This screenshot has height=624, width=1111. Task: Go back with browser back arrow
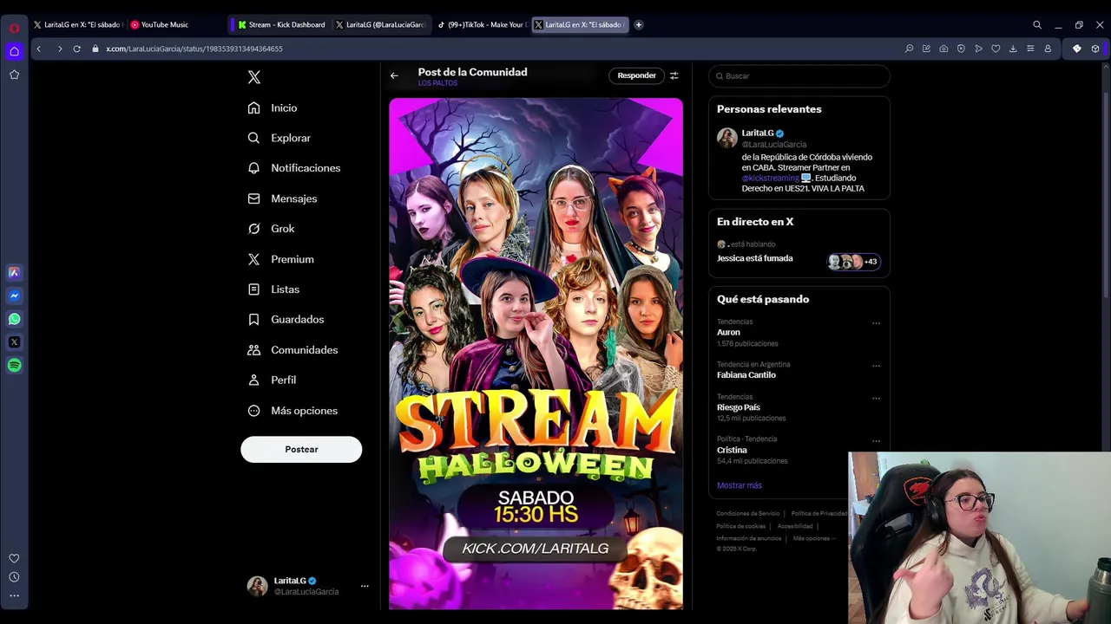pyautogui.click(x=38, y=49)
